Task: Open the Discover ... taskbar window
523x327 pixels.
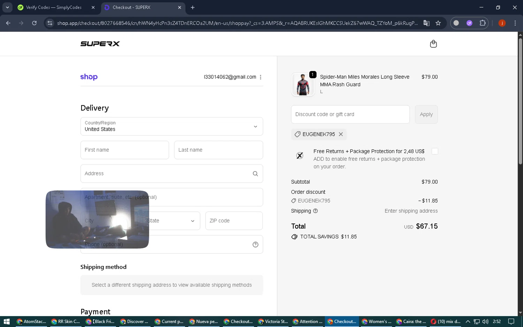Action: tap(135, 321)
